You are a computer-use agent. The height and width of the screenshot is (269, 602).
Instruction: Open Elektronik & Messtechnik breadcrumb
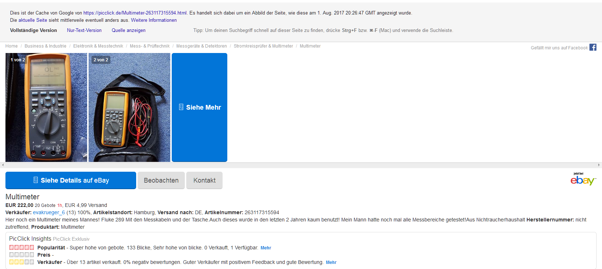(98, 46)
